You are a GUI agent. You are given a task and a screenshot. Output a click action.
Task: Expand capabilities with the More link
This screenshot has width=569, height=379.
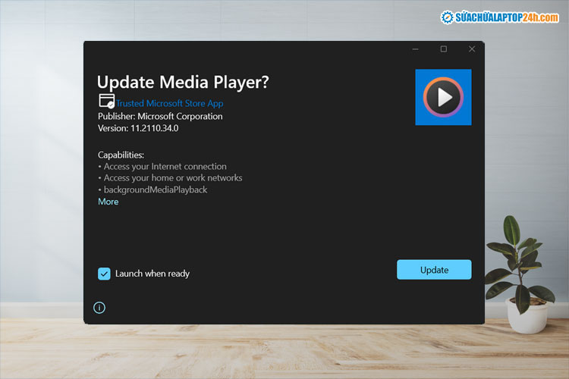click(108, 202)
